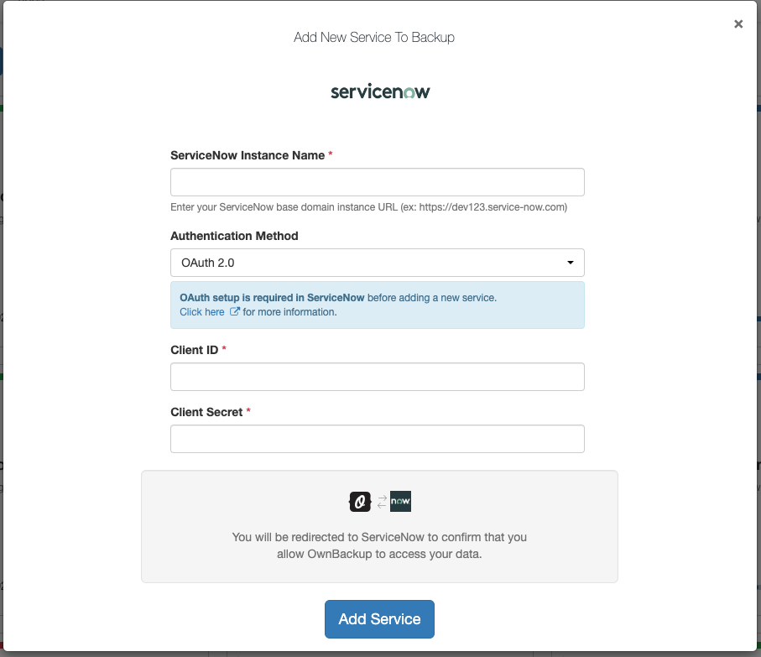Image resolution: width=761 pixels, height=657 pixels.
Task: Click the blue OAuth setup notice box
Action: (x=378, y=305)
